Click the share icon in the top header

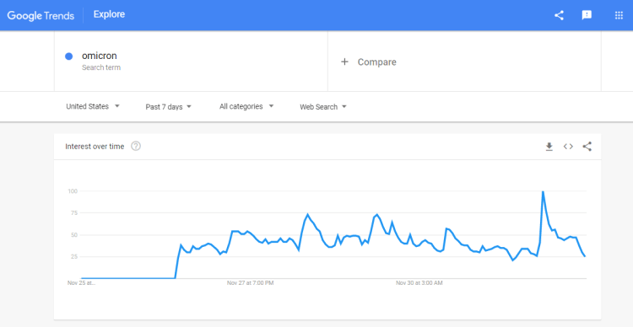[559, 15]
